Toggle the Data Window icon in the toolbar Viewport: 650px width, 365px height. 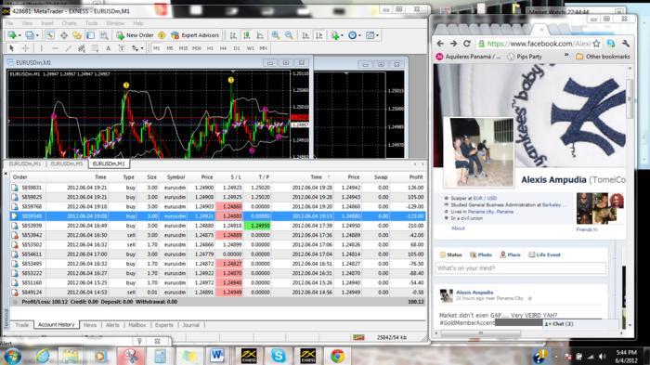[x=63, y=35]
